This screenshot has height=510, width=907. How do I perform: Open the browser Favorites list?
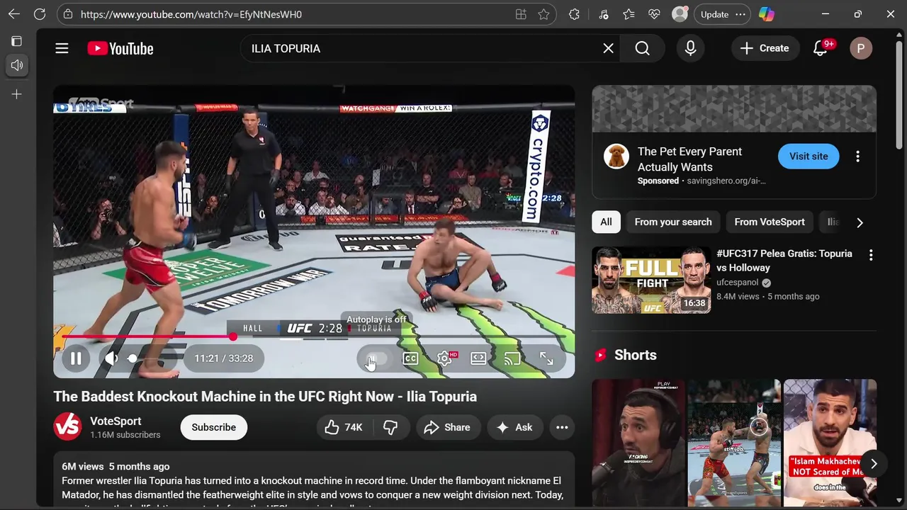(x=629, y=14)
